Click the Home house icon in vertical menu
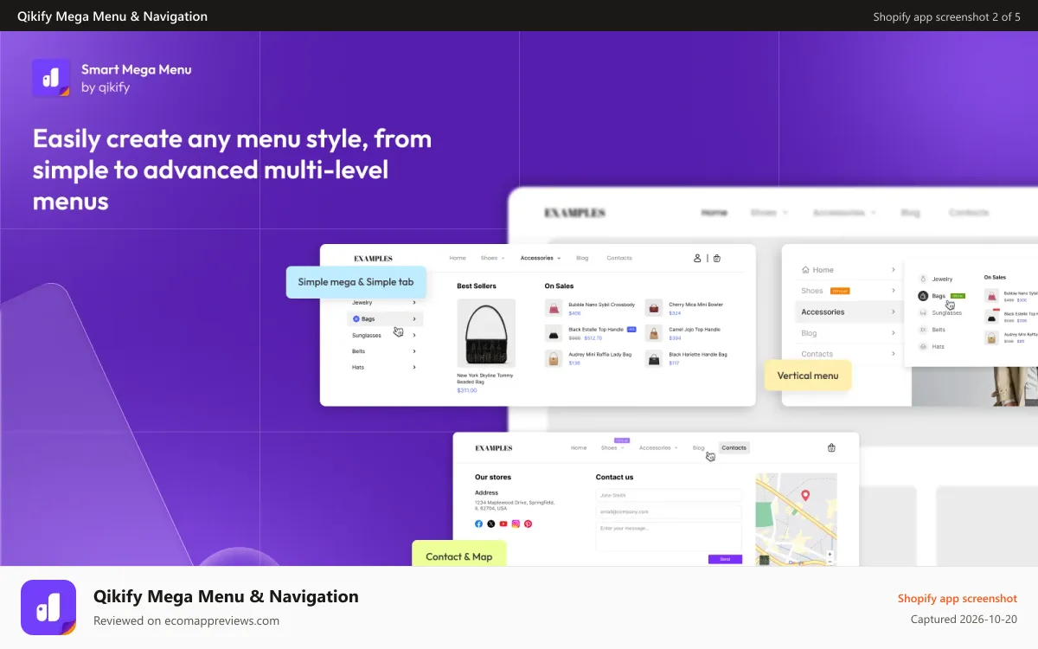This screenshot has height=649, width=1038. coord(806,270)
